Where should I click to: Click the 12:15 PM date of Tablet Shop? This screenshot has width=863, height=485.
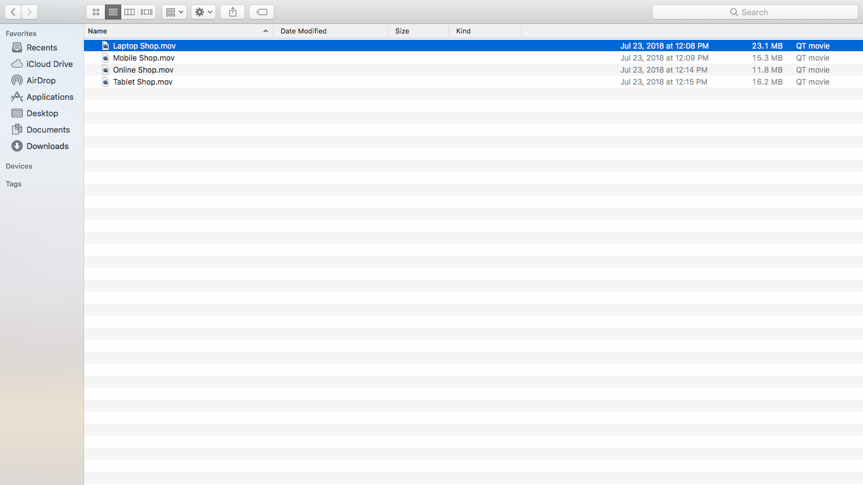click(664, 81)
